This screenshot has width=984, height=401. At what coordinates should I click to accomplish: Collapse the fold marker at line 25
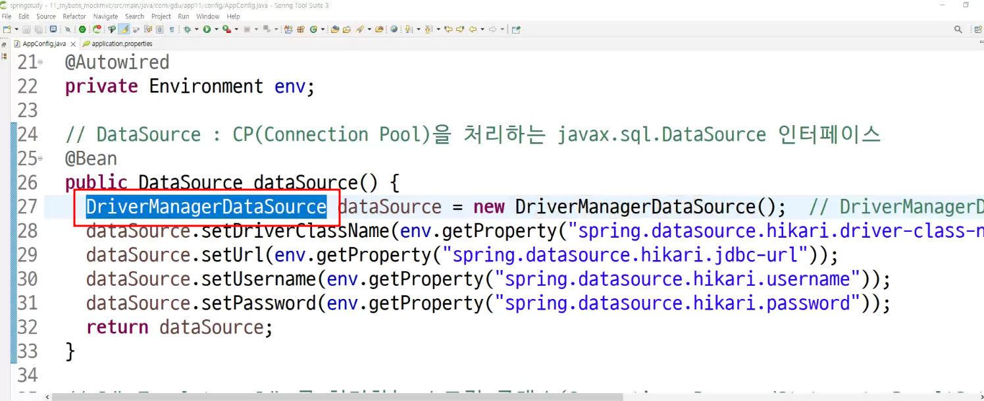pos(41,158)
